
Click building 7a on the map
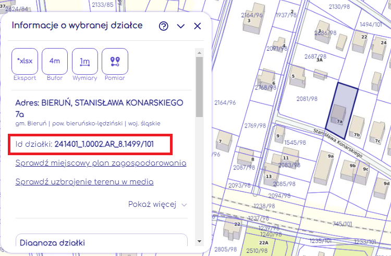tap(338, 114)
